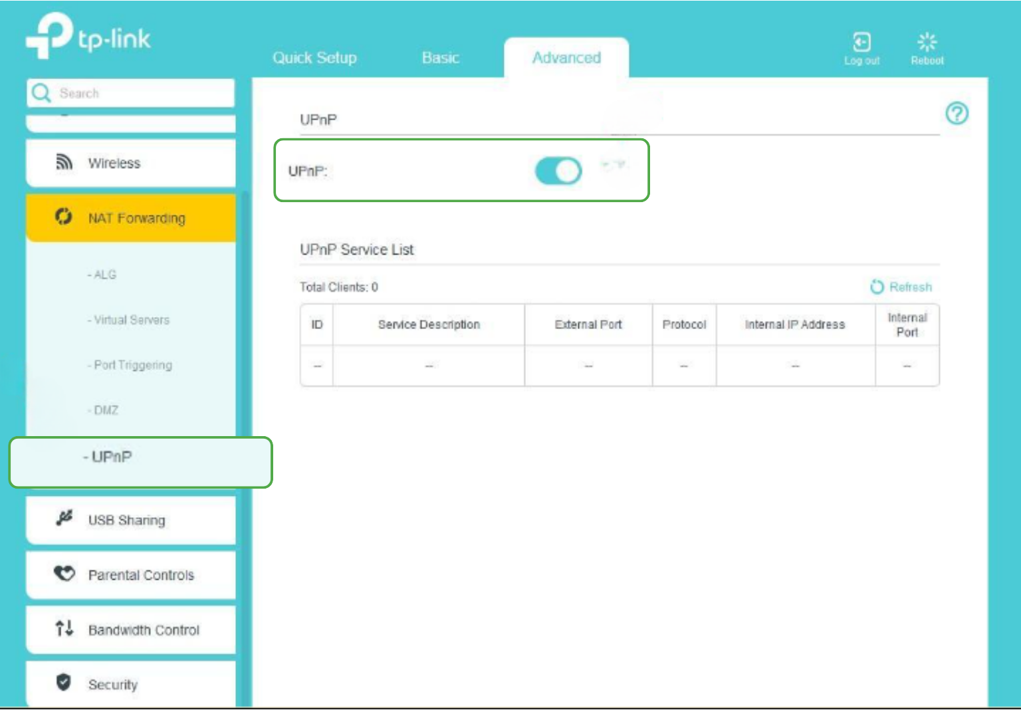
Task: Click the Parental Controls heart icon
Action: pyautogui.click(x=64, y=573)
